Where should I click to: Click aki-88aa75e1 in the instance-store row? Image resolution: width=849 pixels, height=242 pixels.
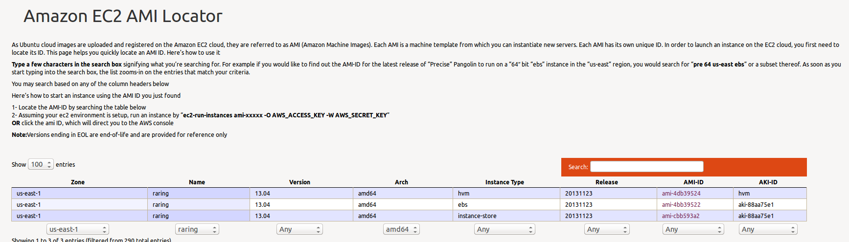756,216
